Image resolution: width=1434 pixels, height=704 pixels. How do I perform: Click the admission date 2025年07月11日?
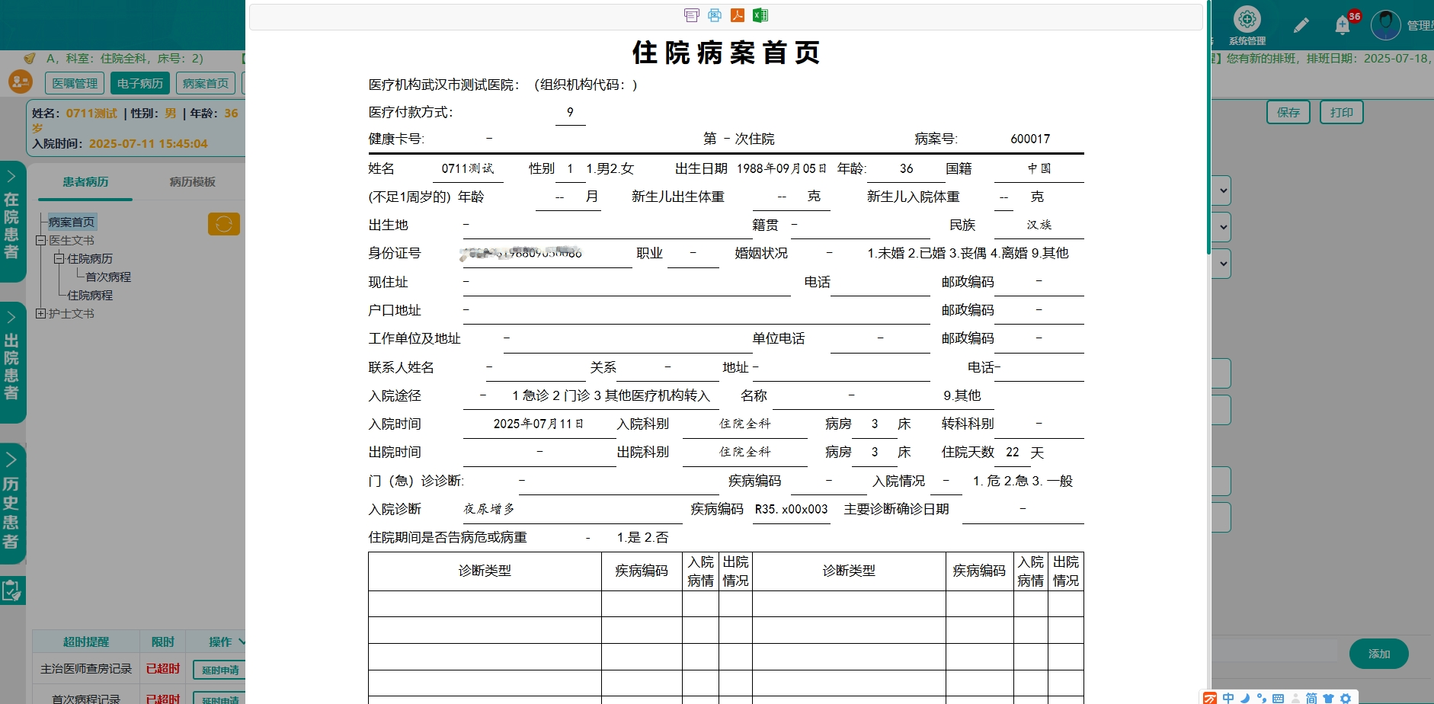539,424
